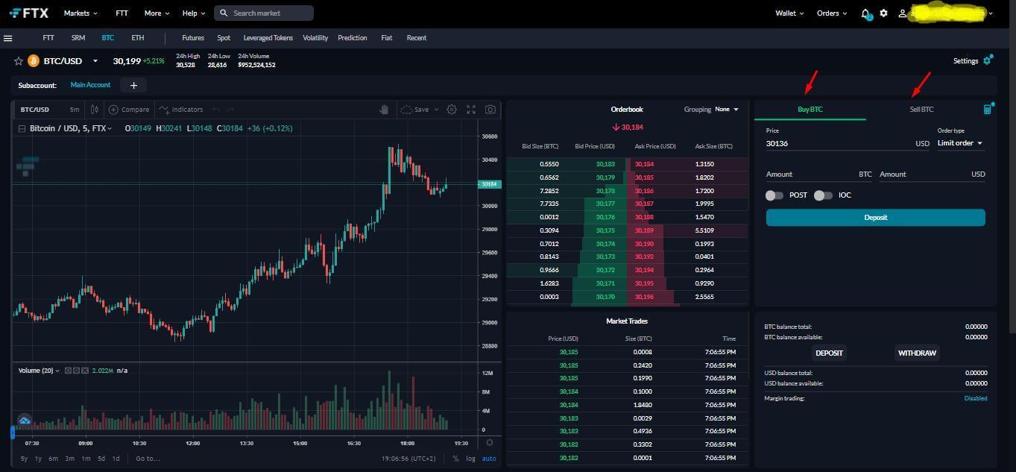Expand the Markets dropdown

(81, 13)
